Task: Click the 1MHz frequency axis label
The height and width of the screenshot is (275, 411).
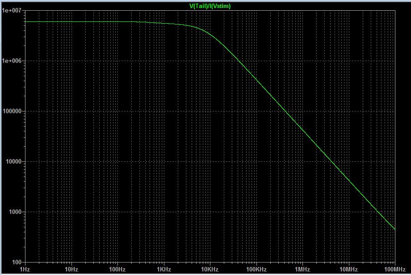Action: pos(302,269)
